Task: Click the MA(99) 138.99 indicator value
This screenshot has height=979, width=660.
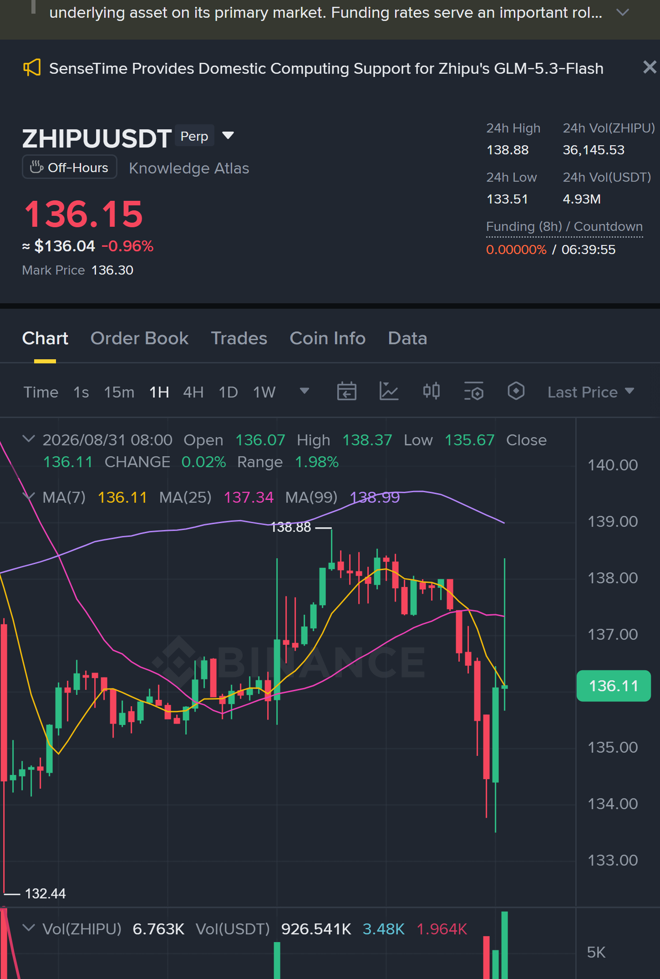Action: [375, 497]
